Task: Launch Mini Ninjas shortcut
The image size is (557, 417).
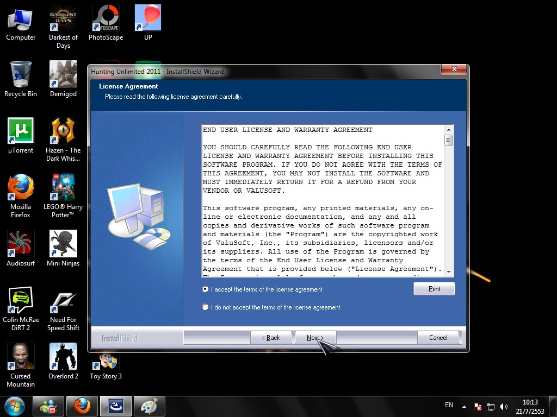Action: point(63,248)
